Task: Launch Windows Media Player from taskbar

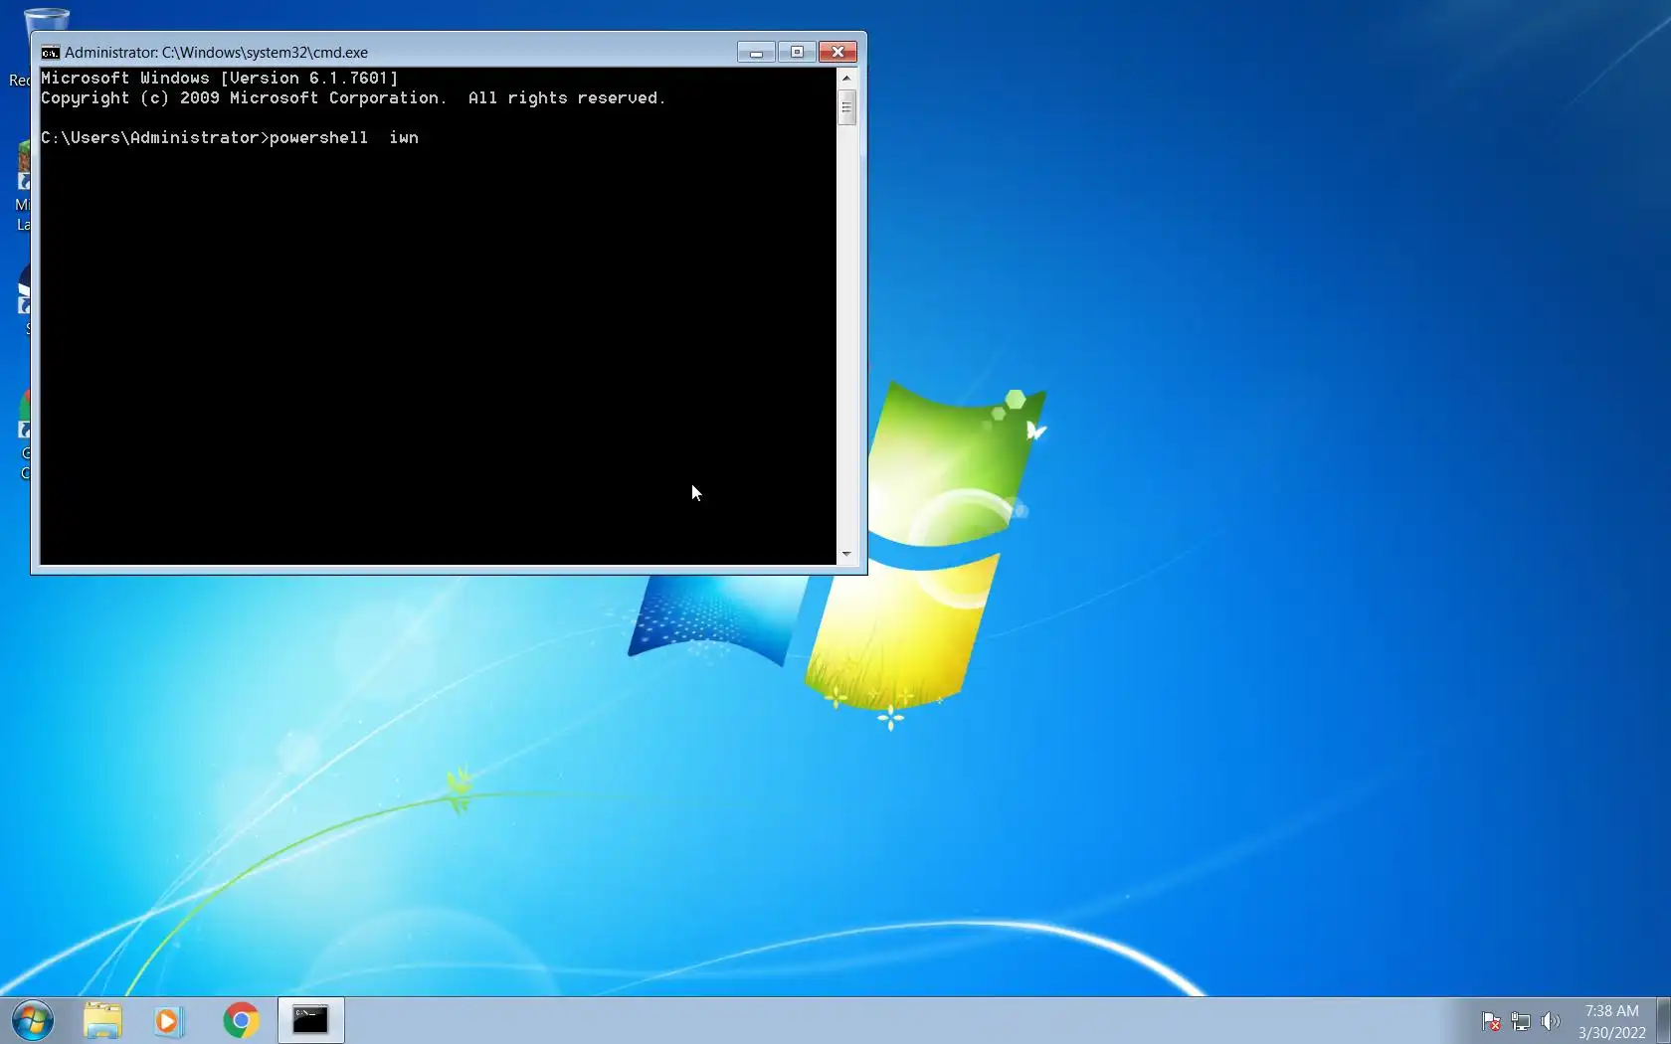Action: [x=168, y=1020]
